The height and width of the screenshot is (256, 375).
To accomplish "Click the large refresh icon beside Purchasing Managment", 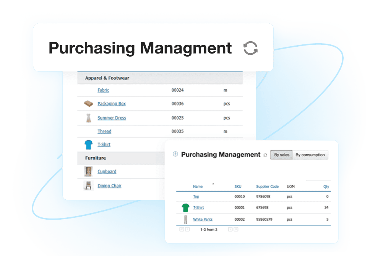I will tap(250, 49).
